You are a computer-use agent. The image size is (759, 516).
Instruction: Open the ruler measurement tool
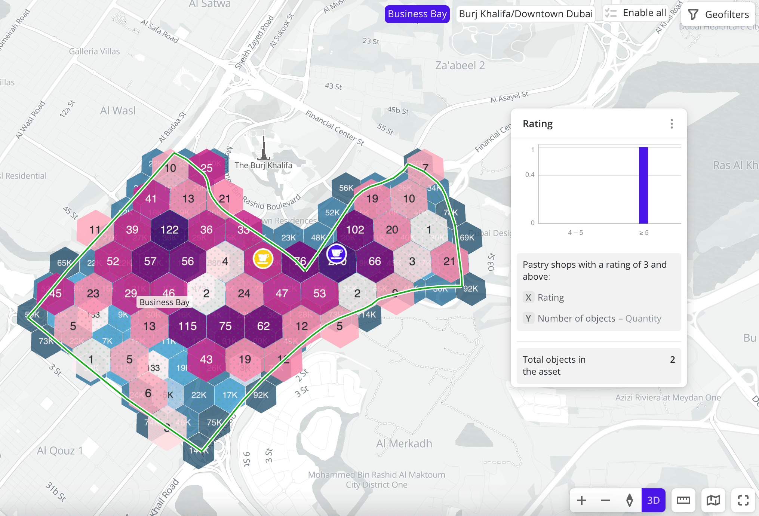[683, 500]
